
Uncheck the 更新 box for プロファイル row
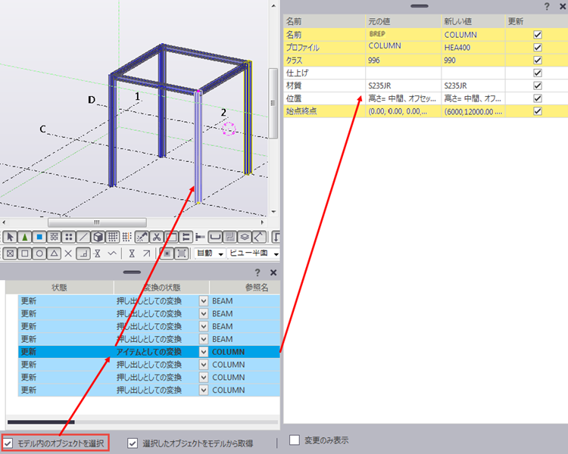538,48
